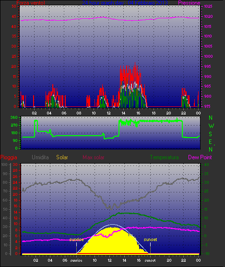Click the S wind direction label

tap(211, 134)
